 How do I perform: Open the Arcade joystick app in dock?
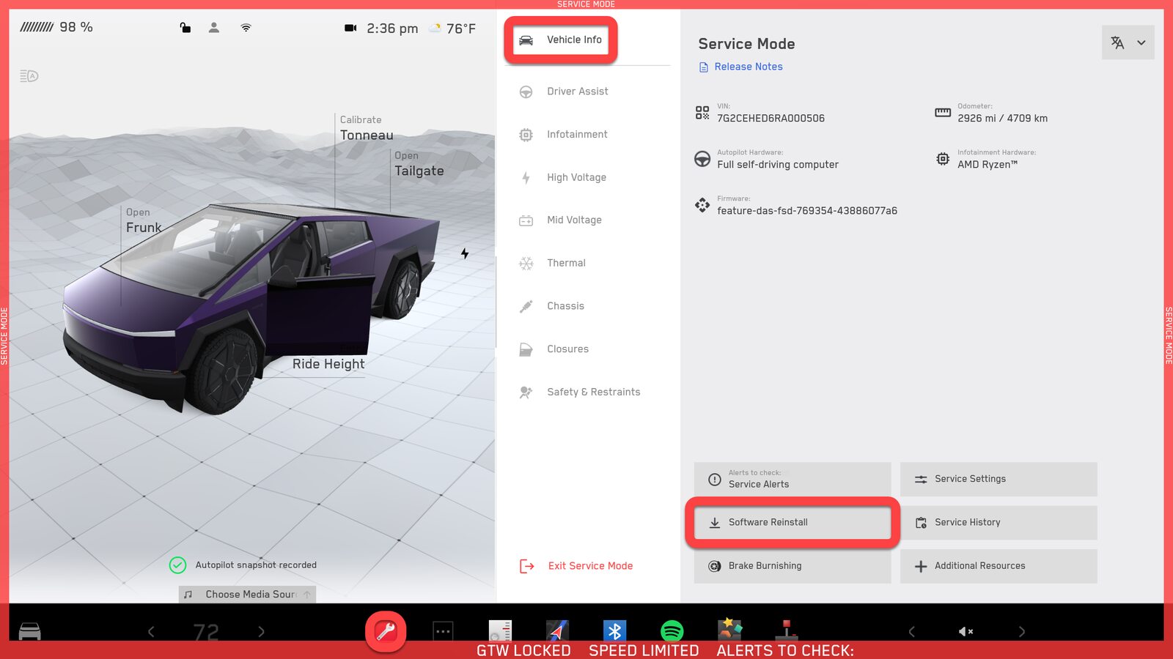point(786,631)
